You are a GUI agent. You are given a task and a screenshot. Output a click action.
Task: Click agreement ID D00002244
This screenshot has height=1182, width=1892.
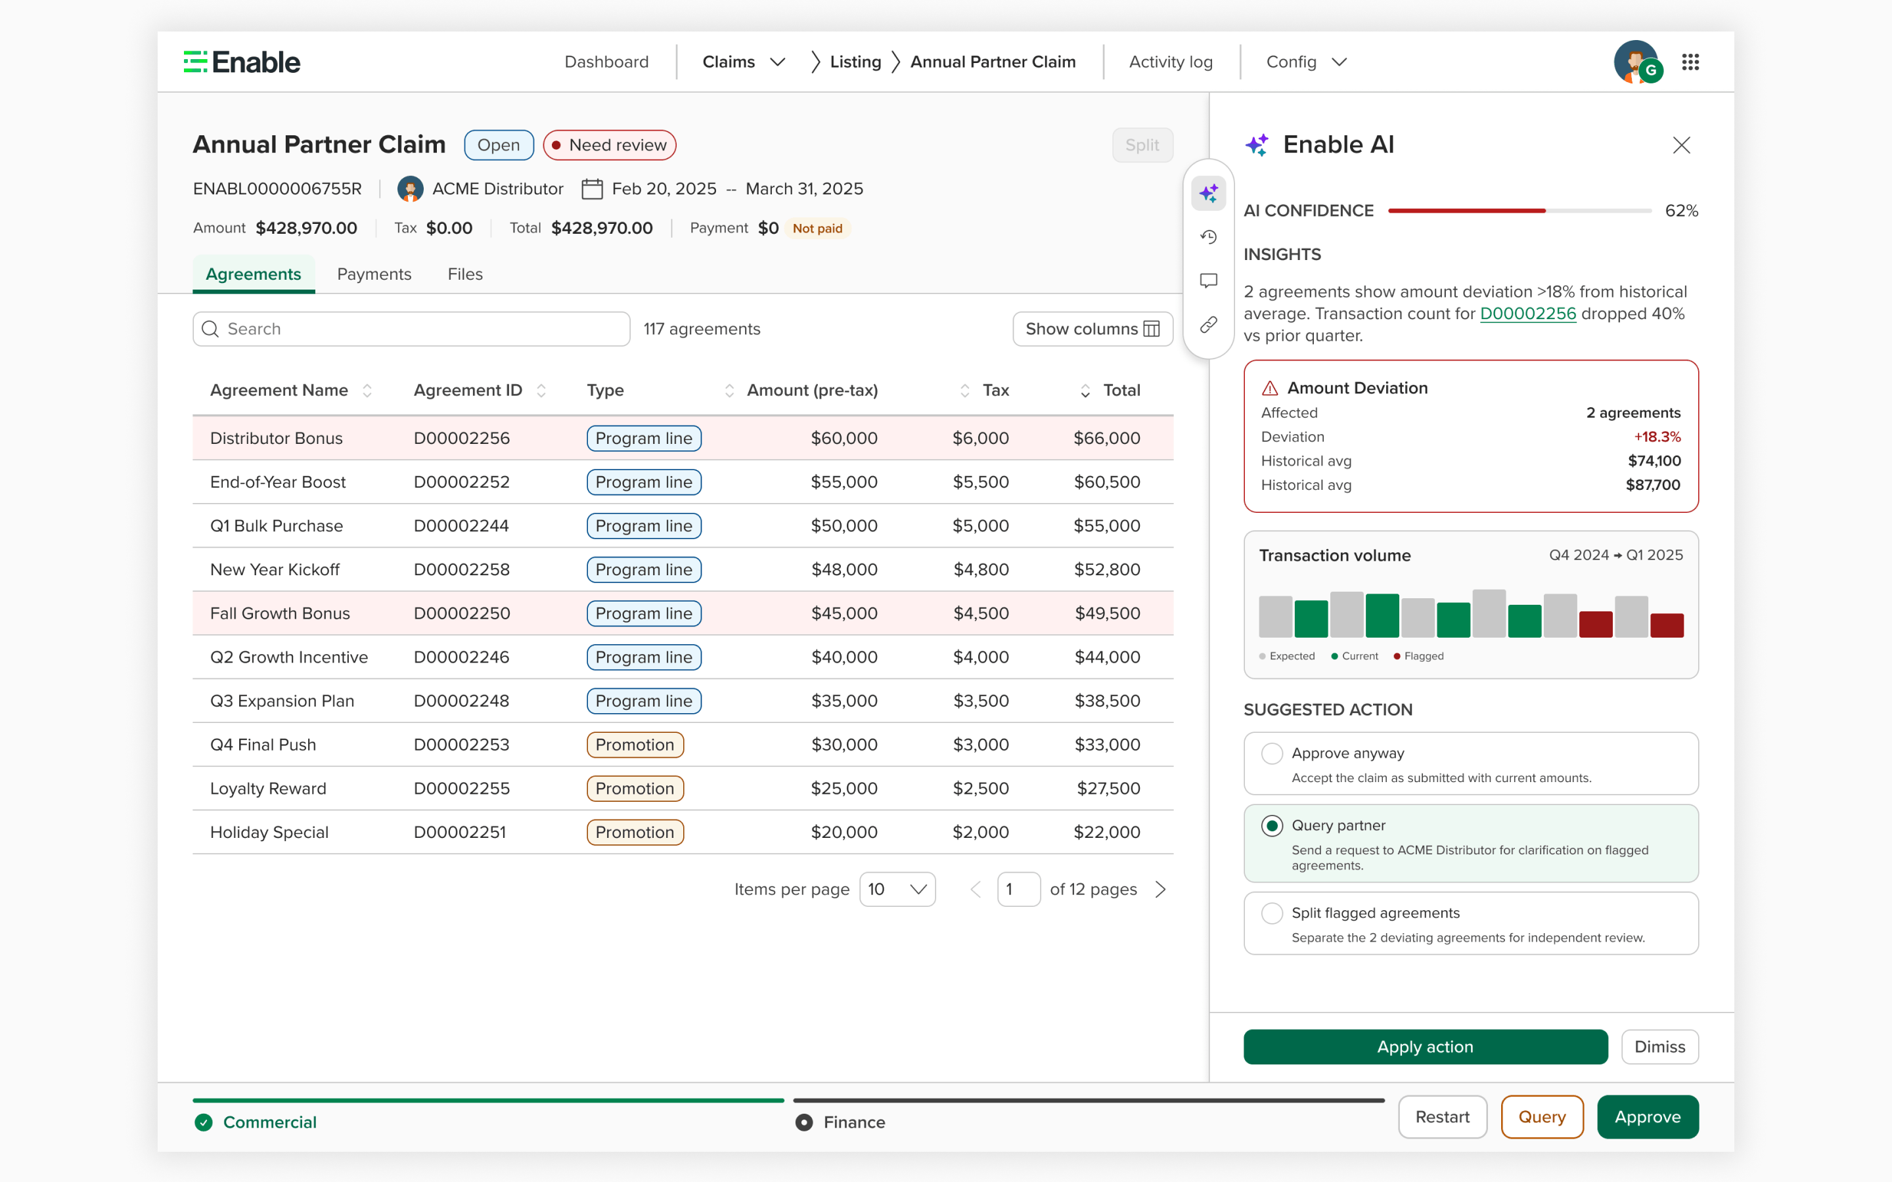[x=461, y=526]
